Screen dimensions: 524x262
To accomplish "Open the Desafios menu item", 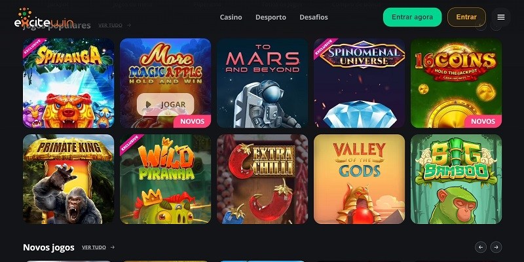I will click(314, 17).
